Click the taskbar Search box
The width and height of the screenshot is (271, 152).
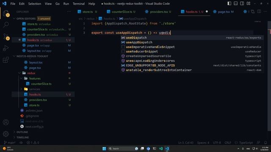[123, 149]
